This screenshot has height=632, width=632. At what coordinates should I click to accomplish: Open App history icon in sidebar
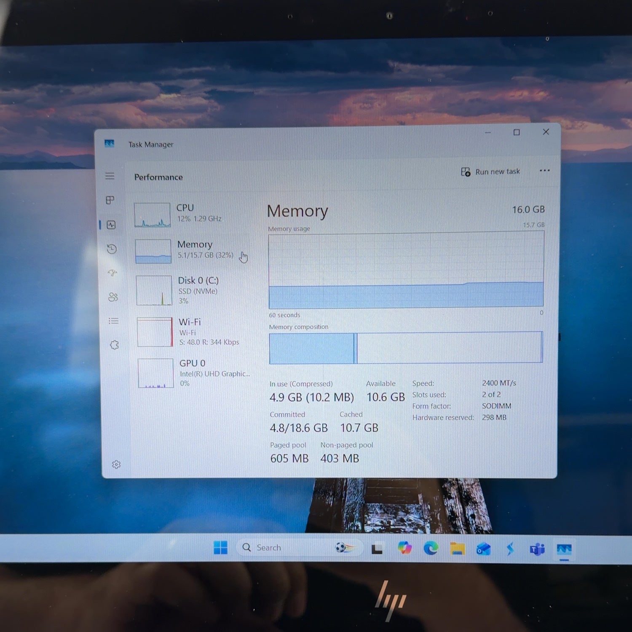(x=112, y=249)
